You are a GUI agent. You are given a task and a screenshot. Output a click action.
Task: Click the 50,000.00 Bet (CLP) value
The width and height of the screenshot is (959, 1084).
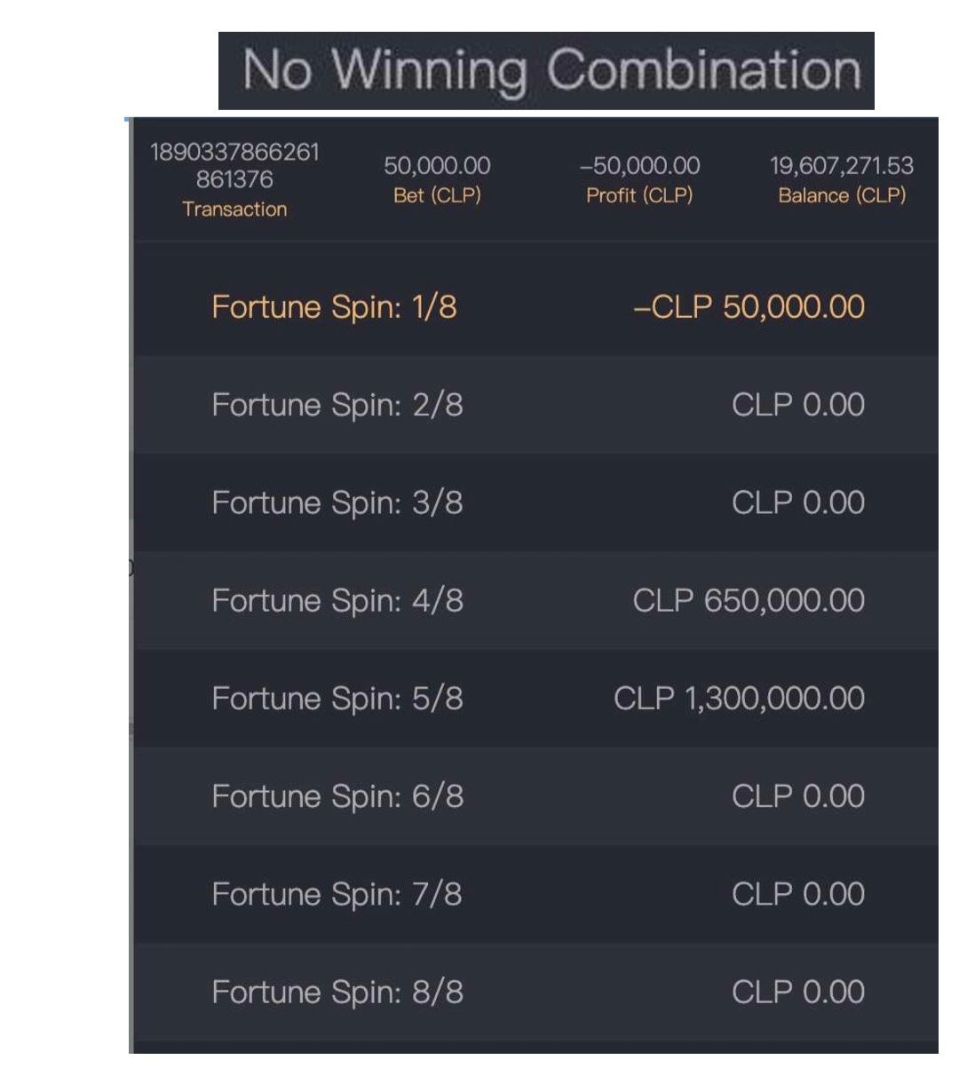437,166
